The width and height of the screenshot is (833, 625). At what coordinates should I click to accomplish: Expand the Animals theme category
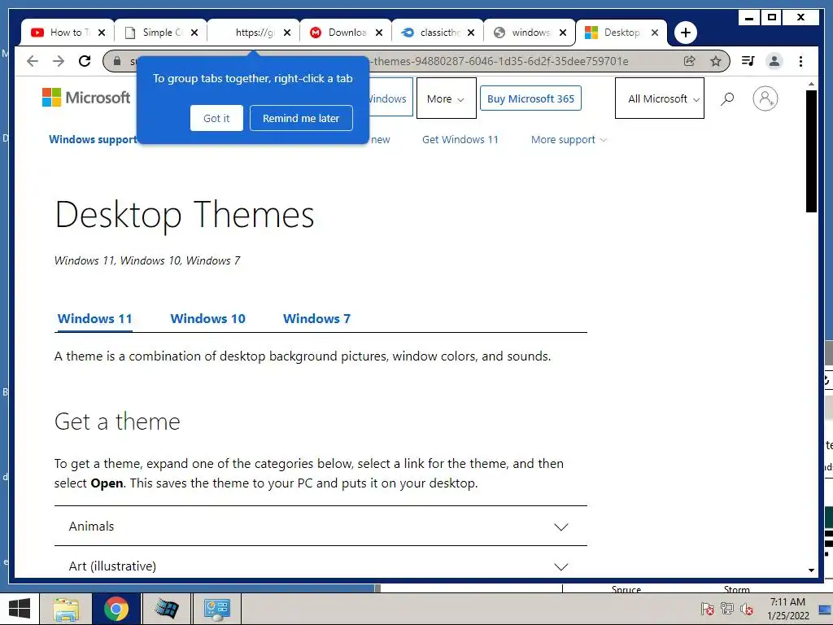coord(321,527)
